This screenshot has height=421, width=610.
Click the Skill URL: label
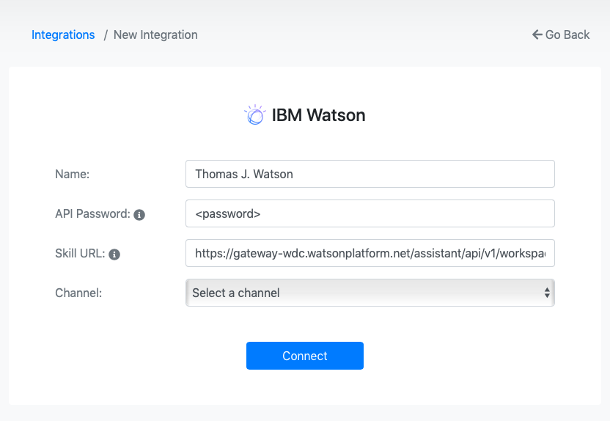(x=80, y=253)
